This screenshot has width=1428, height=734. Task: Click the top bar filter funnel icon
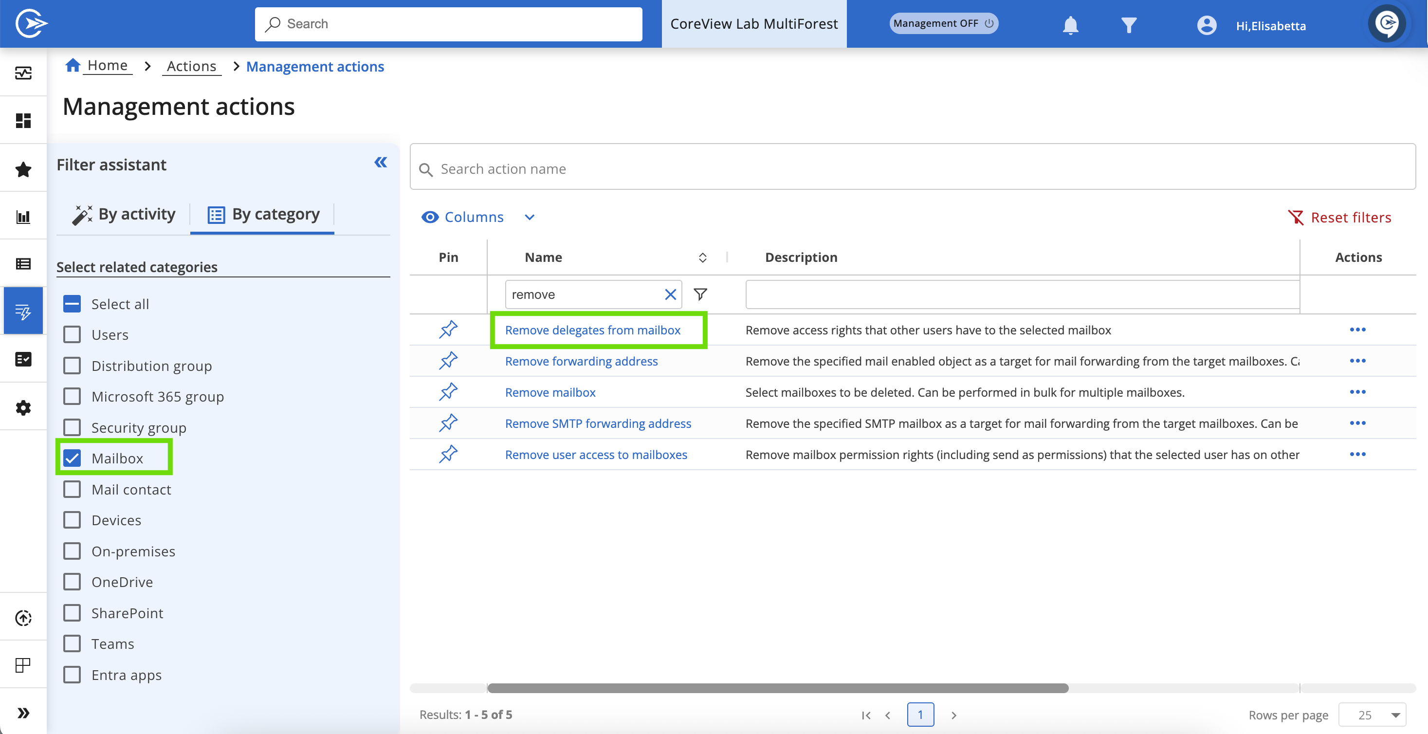tap(1129, 25)
